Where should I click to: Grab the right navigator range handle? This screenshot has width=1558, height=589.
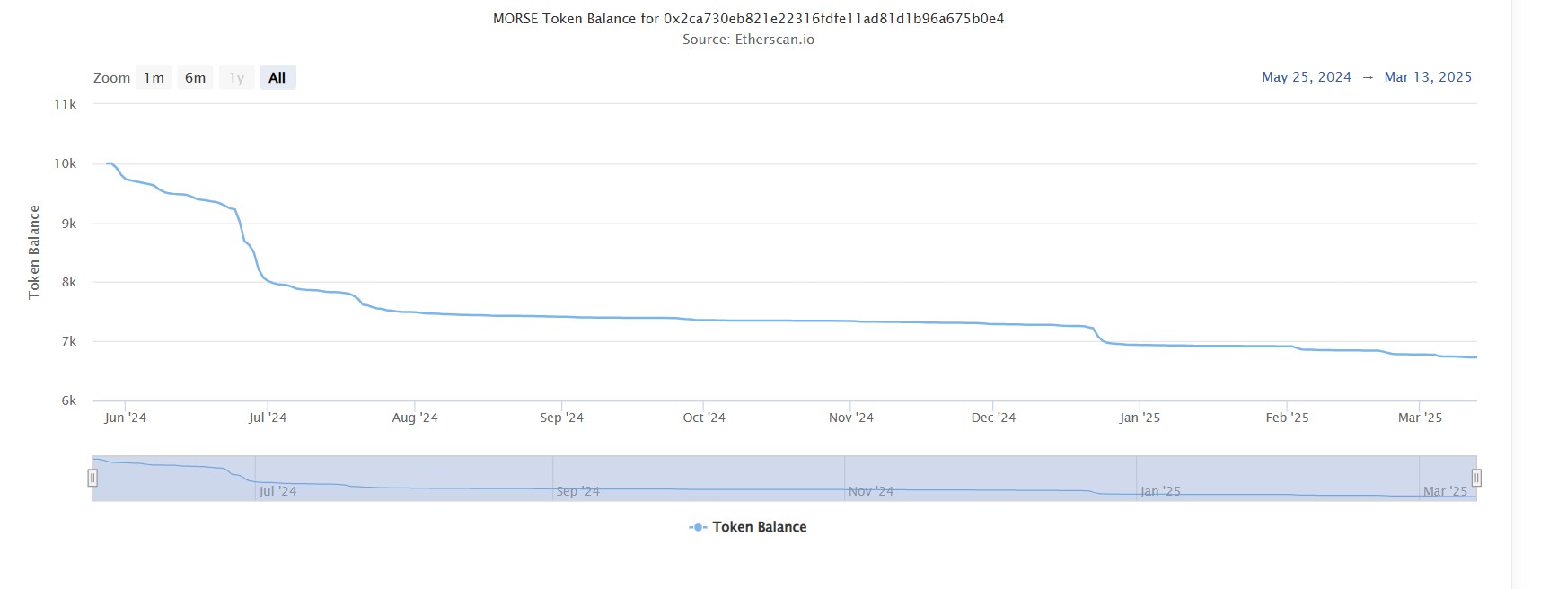[1476, 479]
